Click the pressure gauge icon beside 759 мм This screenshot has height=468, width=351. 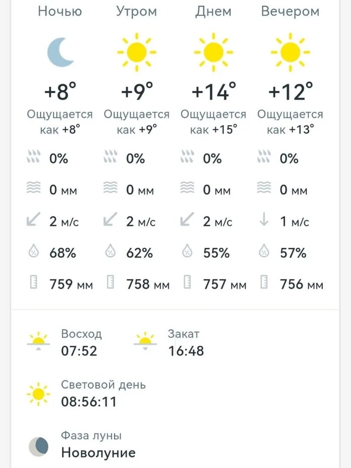click(x=34, y=282)
